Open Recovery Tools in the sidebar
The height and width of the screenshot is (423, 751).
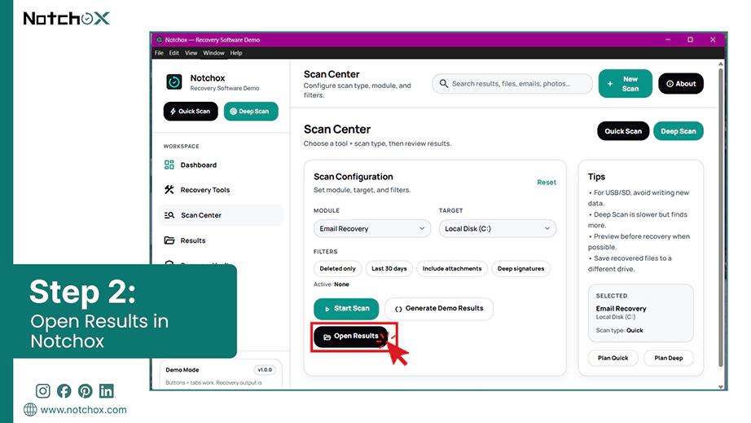[221, 190]
